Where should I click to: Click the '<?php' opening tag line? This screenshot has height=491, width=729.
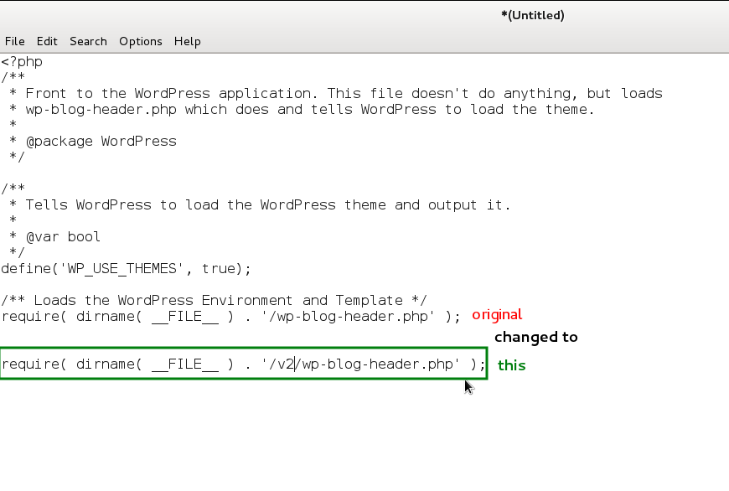tap(22, 62)
